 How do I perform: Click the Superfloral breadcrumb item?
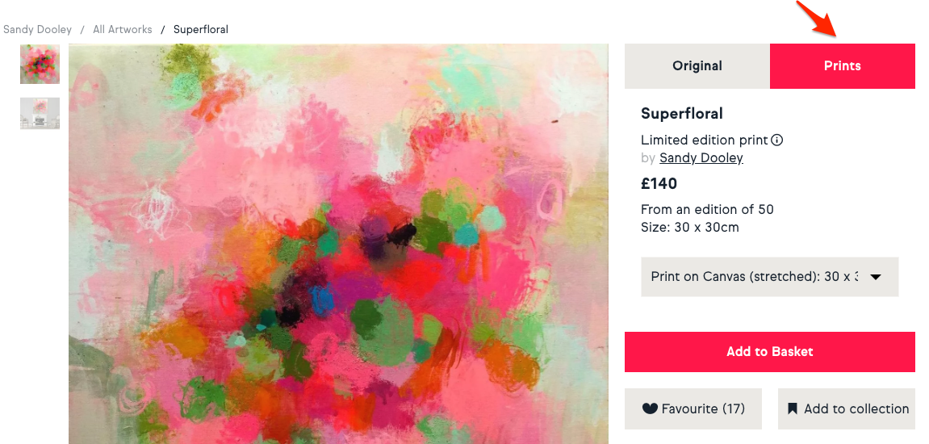click(201, 30)
